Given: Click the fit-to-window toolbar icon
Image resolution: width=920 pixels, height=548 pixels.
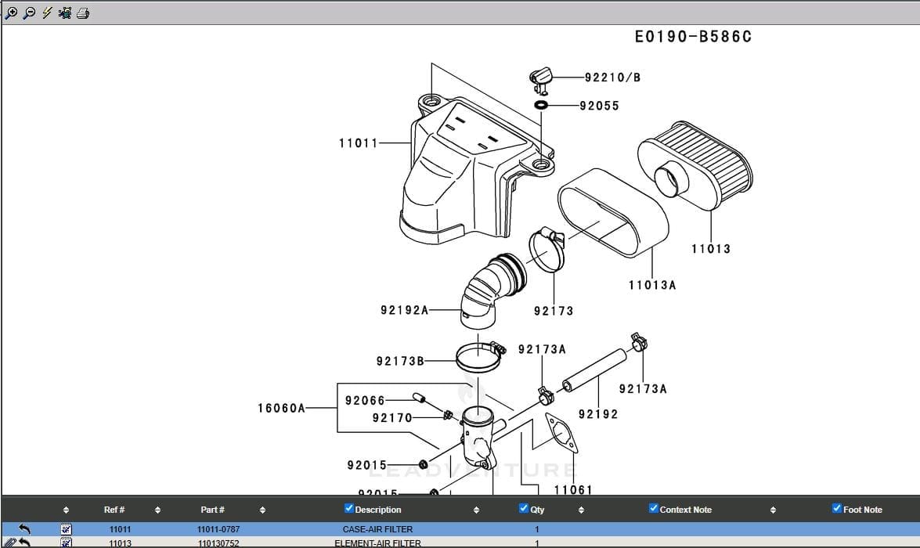Looking at the screenshot, I should [65, 13].
